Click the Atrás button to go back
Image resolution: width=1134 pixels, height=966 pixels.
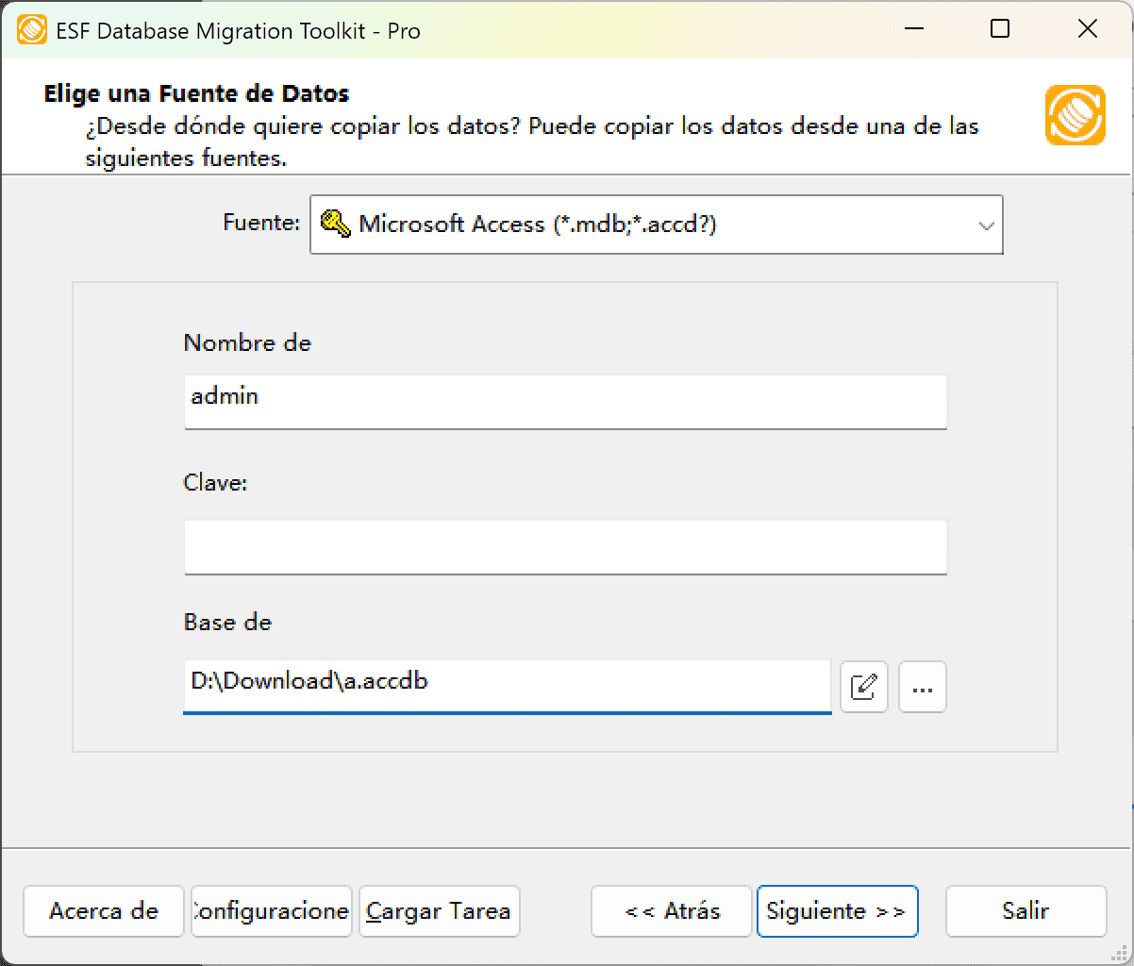pos(670,911)
